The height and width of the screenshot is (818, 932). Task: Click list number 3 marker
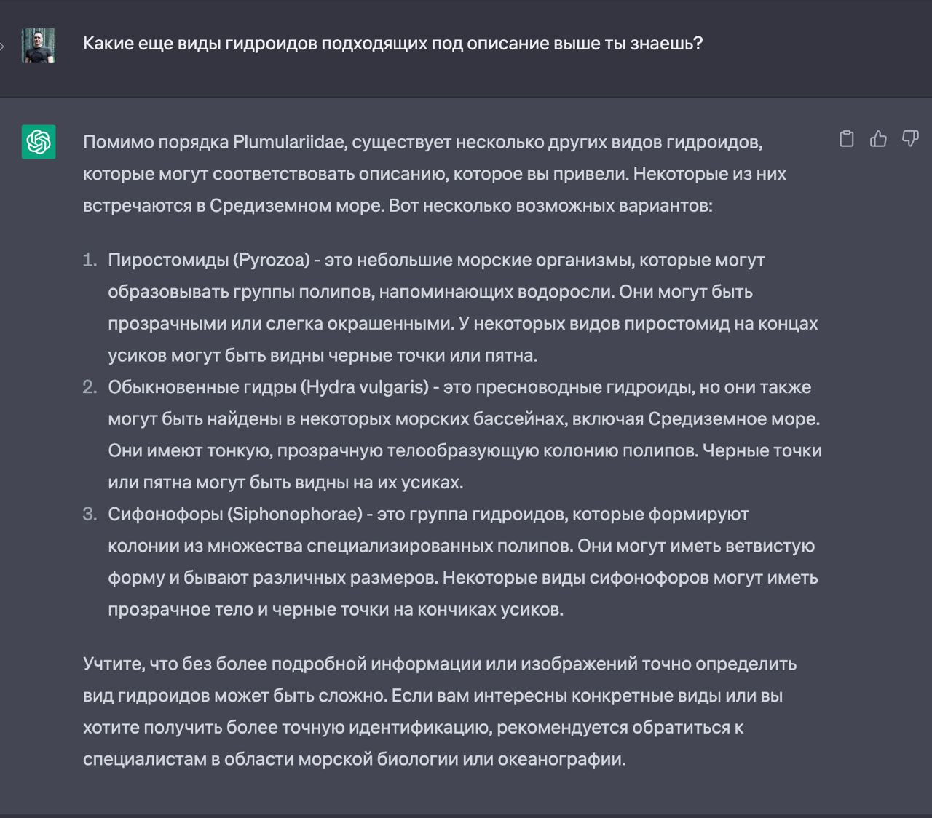(x=90, y=514)
